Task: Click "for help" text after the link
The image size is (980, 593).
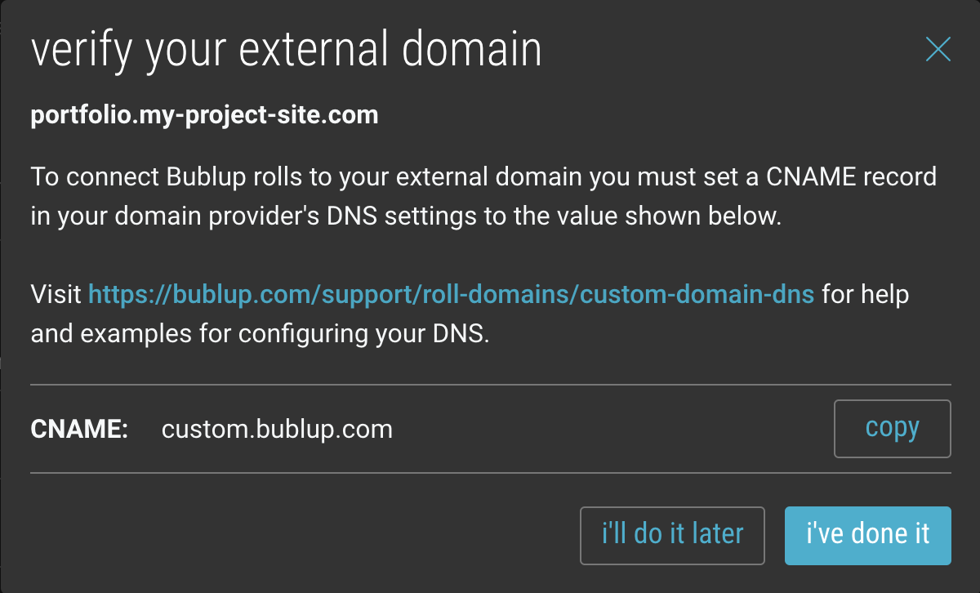Action: [x=865, y=294]
